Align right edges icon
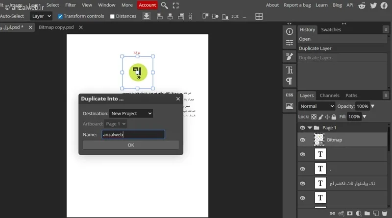This screenshot has height=218, width=392. (x=180, y=17)
